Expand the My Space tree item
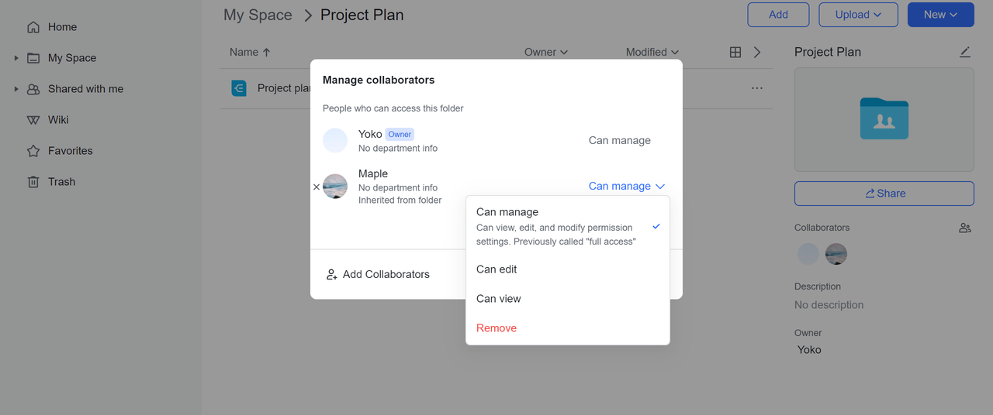Image resolution: width=993 pixels, height=415 pixels. [16, 58]
